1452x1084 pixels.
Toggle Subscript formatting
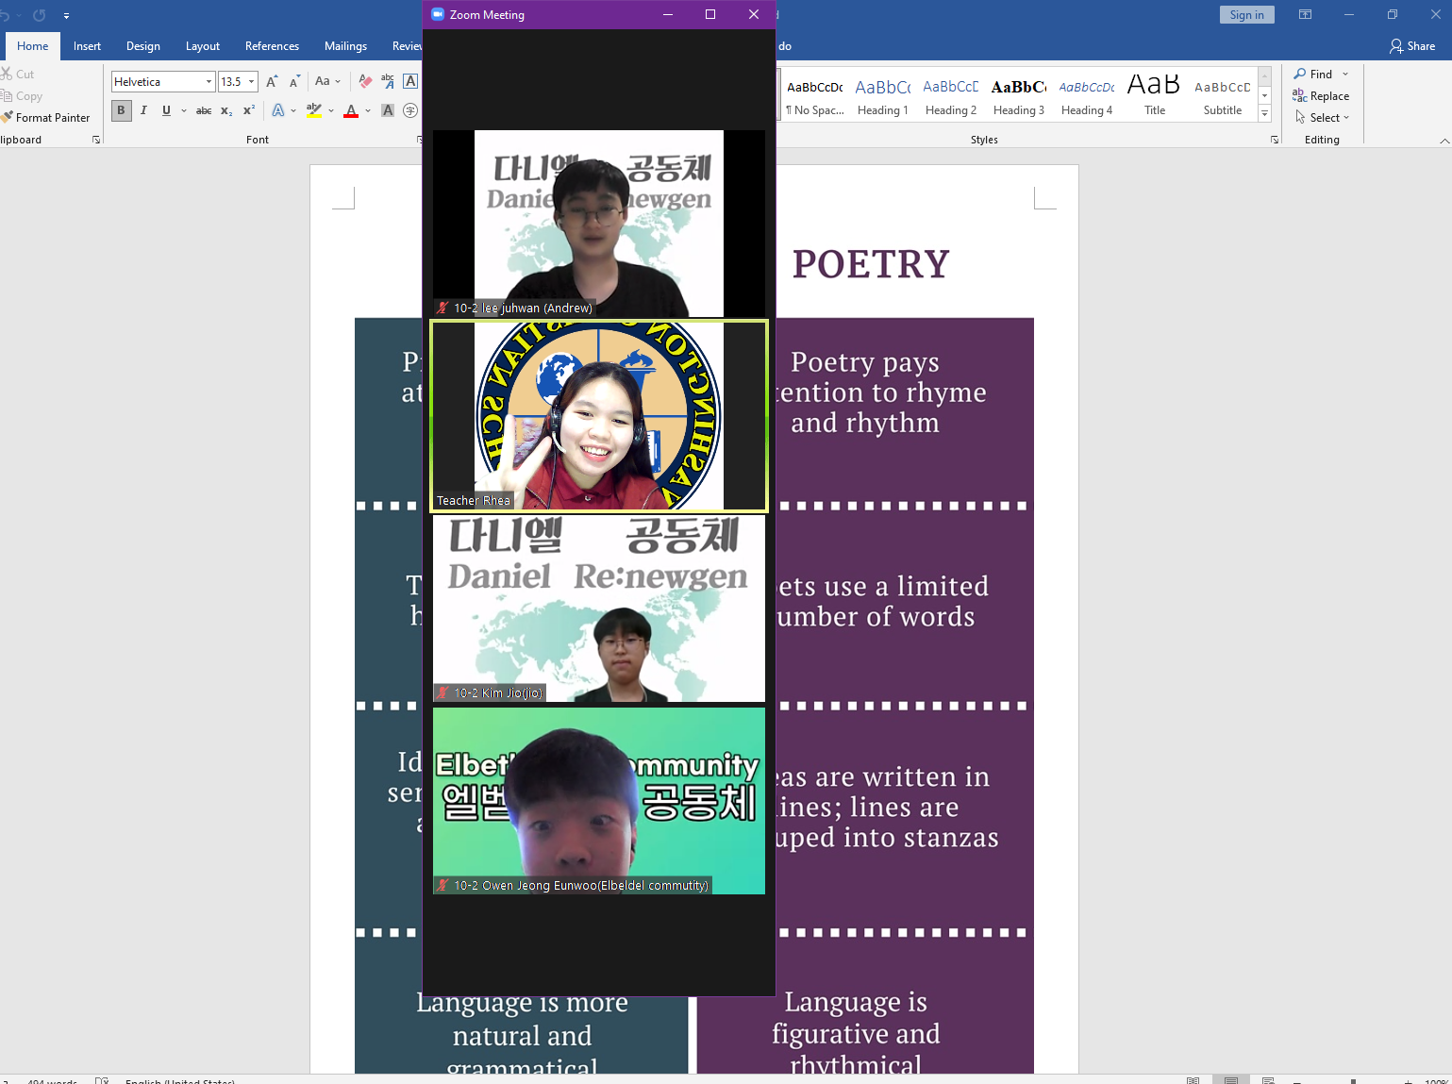(x=226, y=110)
